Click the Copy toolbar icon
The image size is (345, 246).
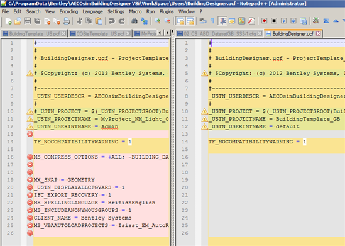click(89, 21)
